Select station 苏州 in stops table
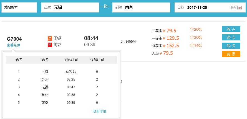 pos(45,79)
